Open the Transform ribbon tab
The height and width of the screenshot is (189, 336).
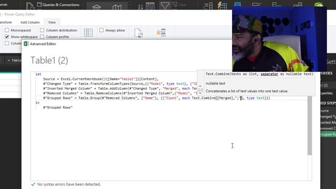[6, 22]
